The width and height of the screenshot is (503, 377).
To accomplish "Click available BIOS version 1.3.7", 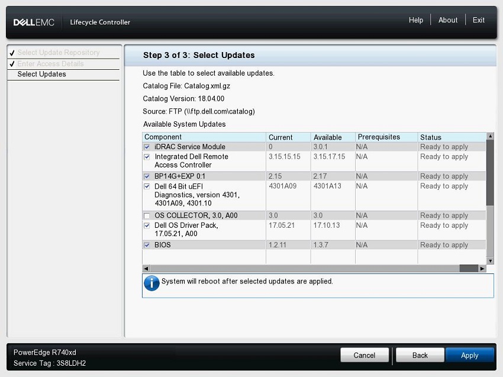I will pos(321,245).
